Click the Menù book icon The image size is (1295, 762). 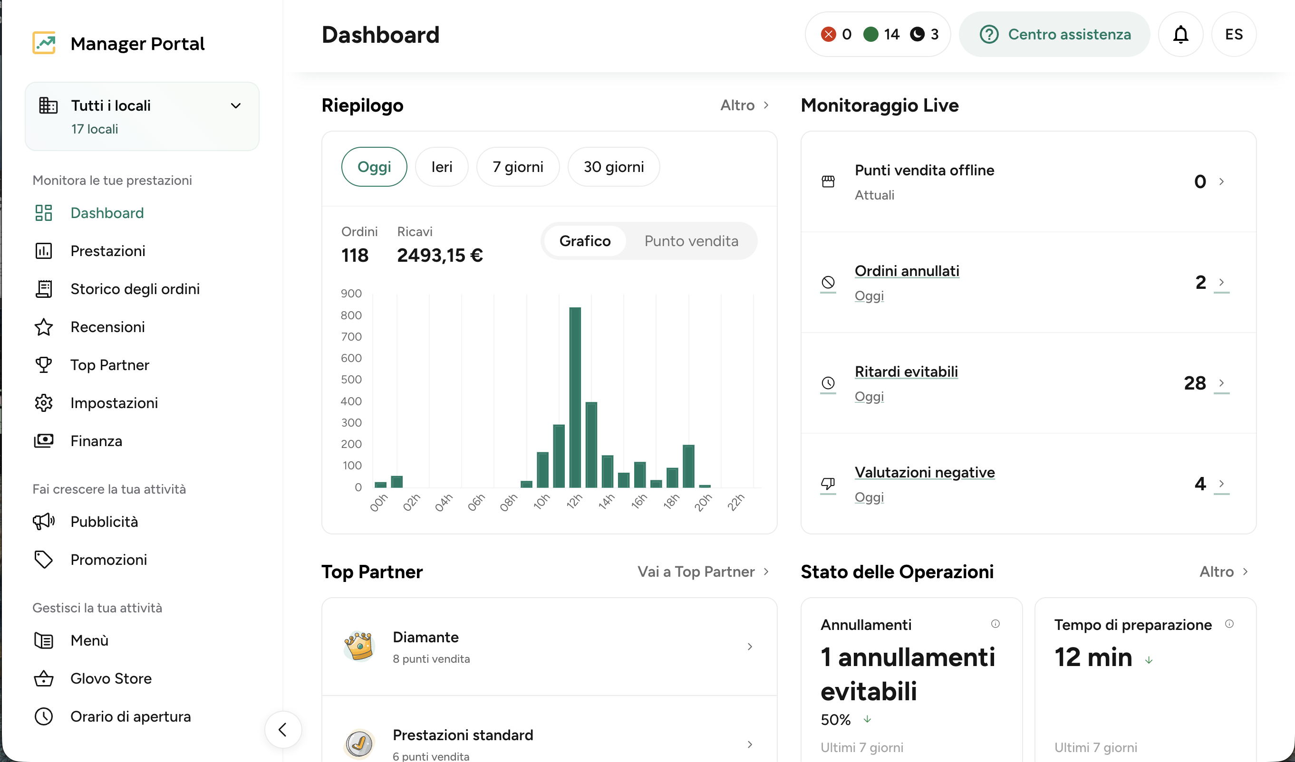coord(44,640)
